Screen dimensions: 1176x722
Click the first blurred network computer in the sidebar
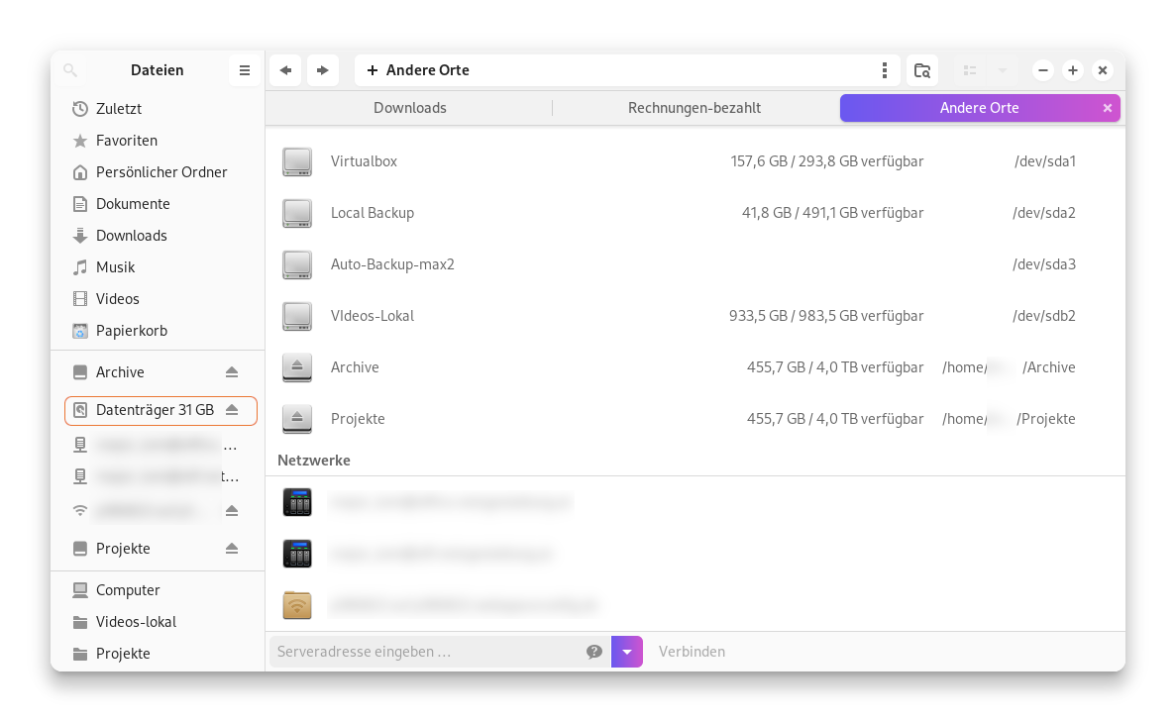pyautogui.click(x=158, y=445)
